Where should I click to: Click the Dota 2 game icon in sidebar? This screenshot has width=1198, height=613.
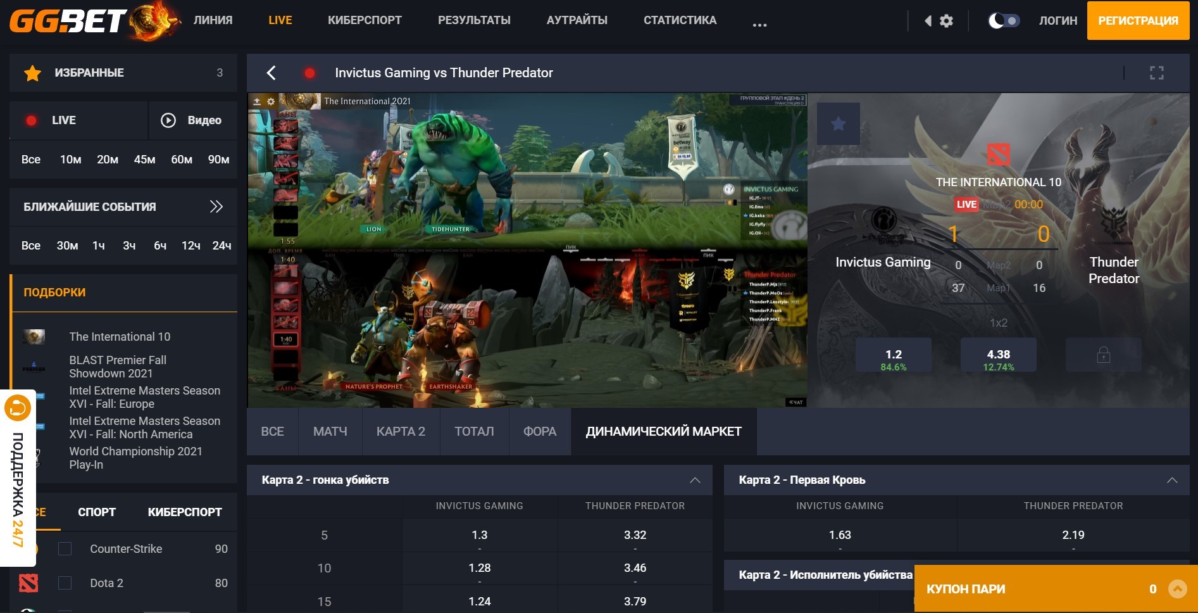coord(28,583)
